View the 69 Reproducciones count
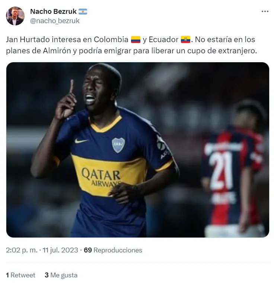The height and width of the screenshot is (283, 274). point(113,250)
